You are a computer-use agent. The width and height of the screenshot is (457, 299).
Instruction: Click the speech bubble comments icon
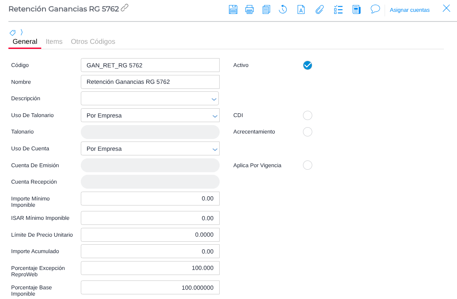(375, 9)
